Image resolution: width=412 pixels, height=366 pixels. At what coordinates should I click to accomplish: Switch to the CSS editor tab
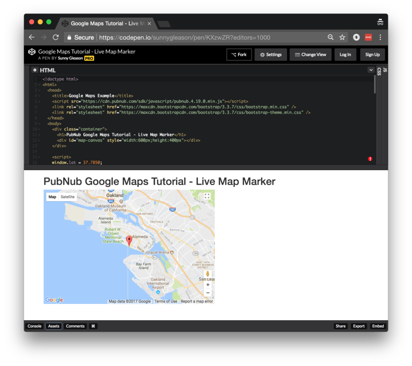pyautogui.click(x=379, y=72)
